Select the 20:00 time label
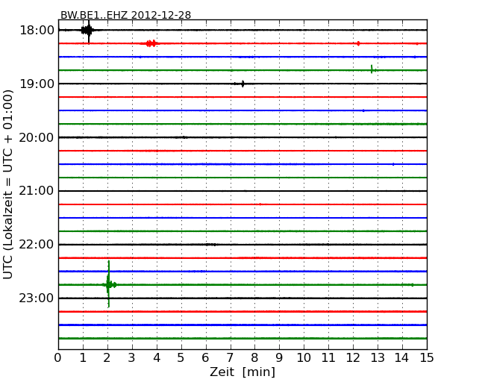This screenshot has width=485, height=388. [37, 137]
